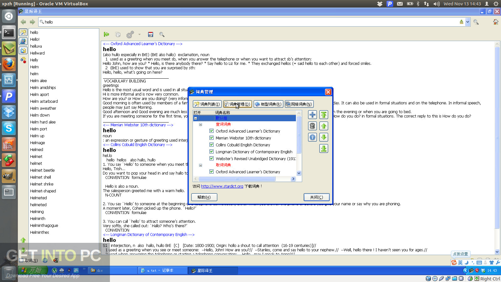Collapse the 取词词典 tree node
This screenshot has width=501, height=282.
tap(200, 165)
